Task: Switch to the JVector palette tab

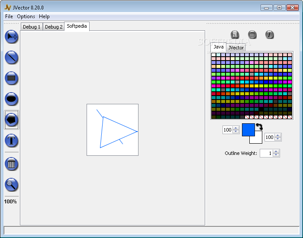Action: point(236,48)
